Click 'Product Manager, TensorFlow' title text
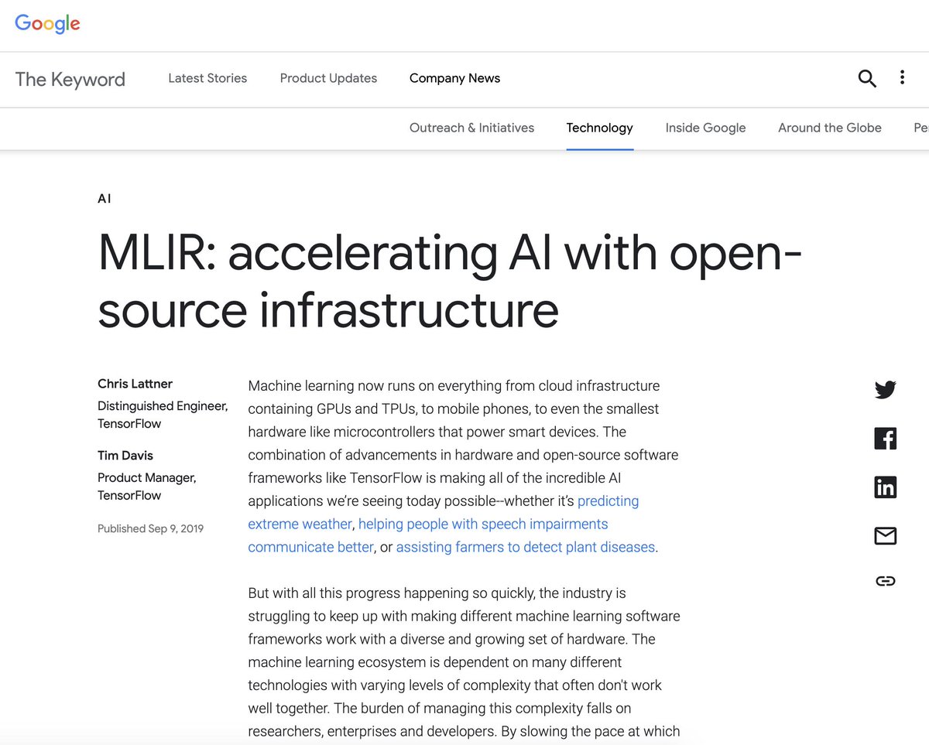929x745 pixels. (147, 486)
